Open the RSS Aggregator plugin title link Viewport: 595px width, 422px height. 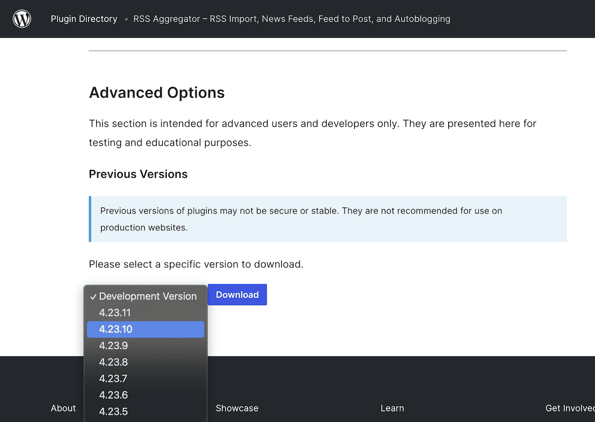(x=292, y=19)
